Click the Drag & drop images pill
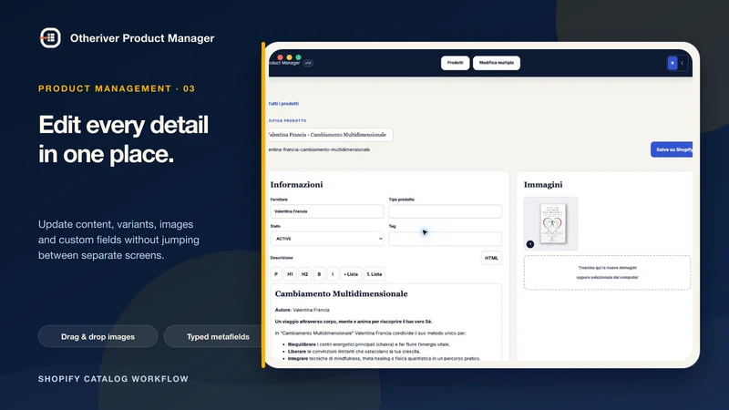The height and width of the screenshot is (410, 729). [98, 336]
